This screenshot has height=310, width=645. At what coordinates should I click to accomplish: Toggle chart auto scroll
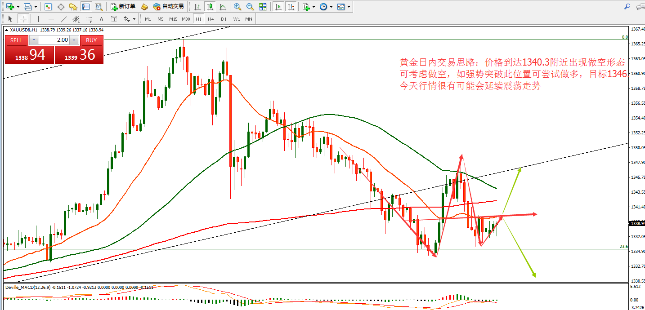click(278, 7)
